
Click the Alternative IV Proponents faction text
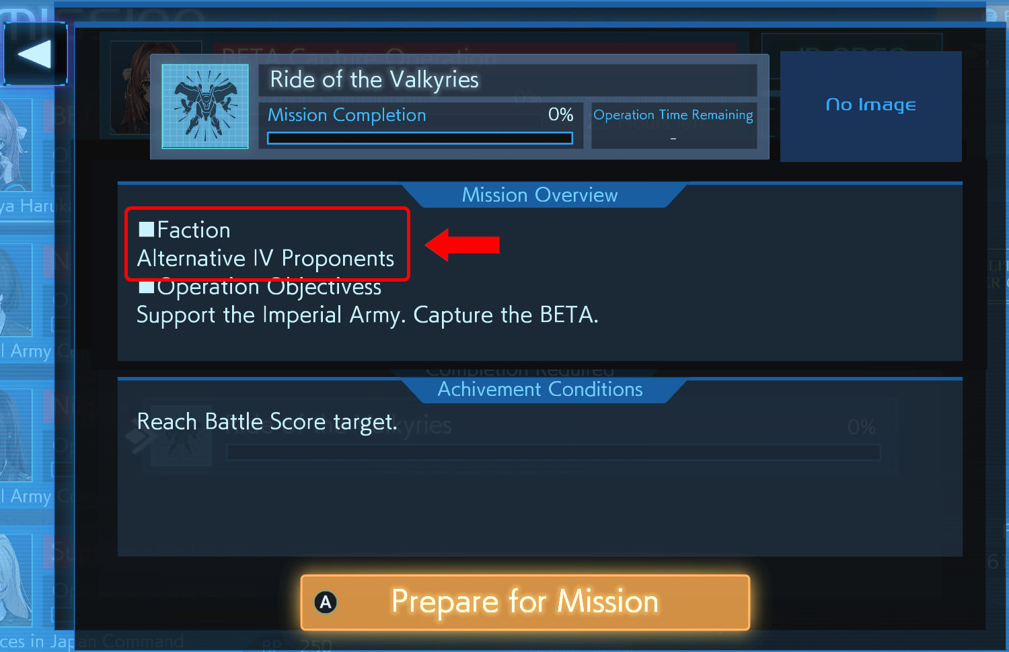[266, 259]
